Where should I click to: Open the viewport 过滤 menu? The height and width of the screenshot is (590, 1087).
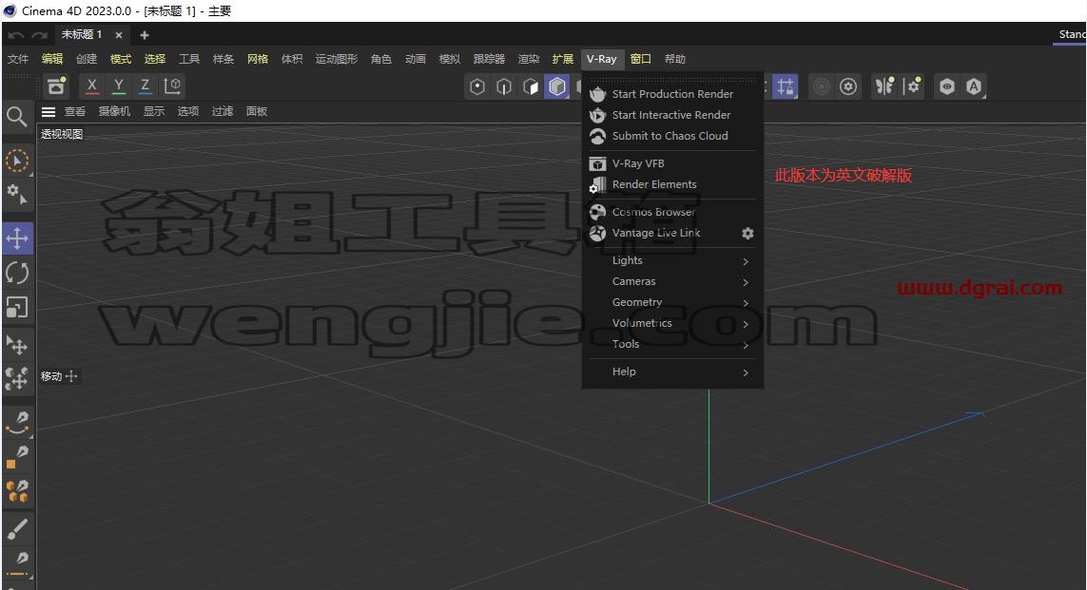[x=222, y=111]
